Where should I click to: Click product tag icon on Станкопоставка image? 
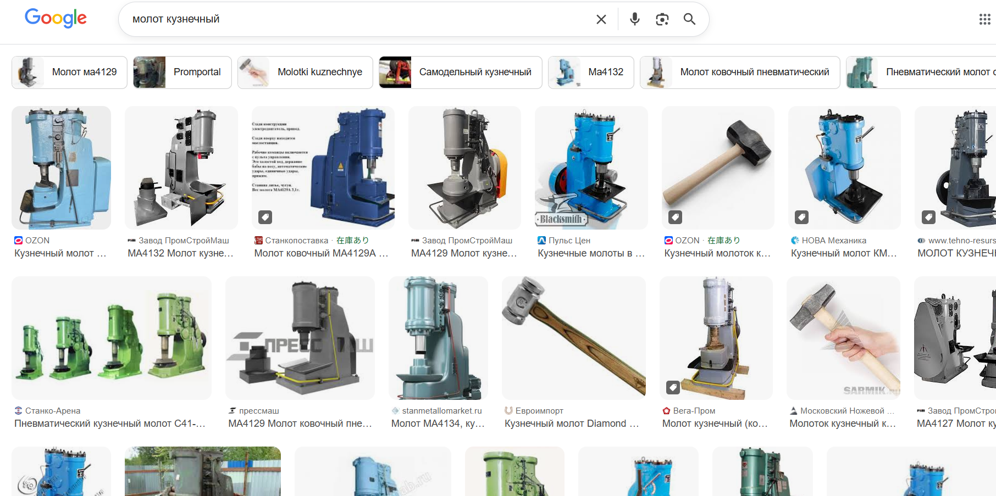pyautogui.click(x=265, y=217)
